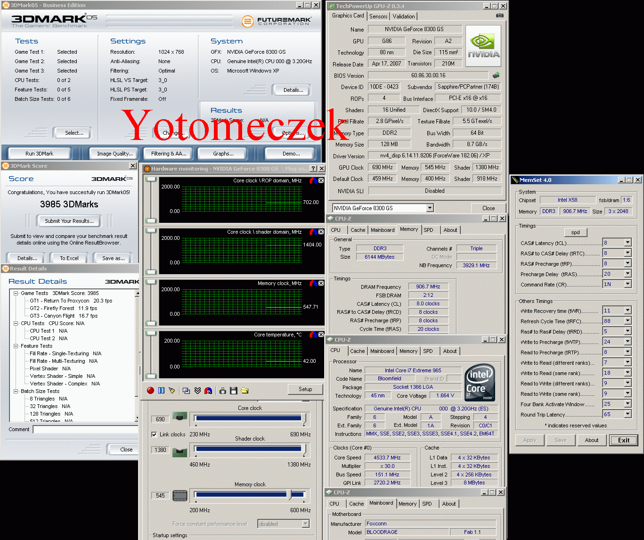
Task: Click the NVIDIA logo in GPU-Z
Action: [x=483, y=46]
